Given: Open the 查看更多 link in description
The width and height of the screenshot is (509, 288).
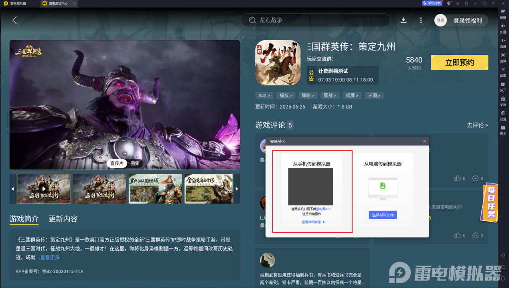Looking at the screenshot, I should pos(50,258).
